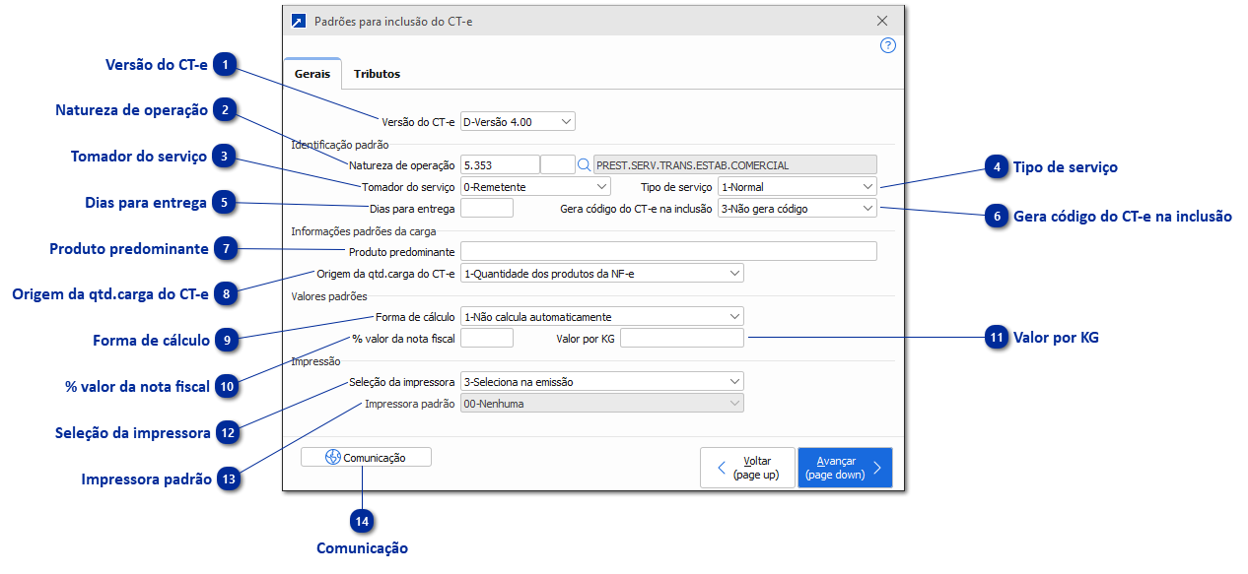The image size is (1248, 574).
Task: Click the help question mark icon
Action: point(888,45)
